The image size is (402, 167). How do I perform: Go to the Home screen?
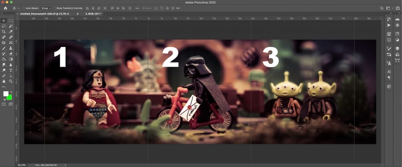point(5,8)
